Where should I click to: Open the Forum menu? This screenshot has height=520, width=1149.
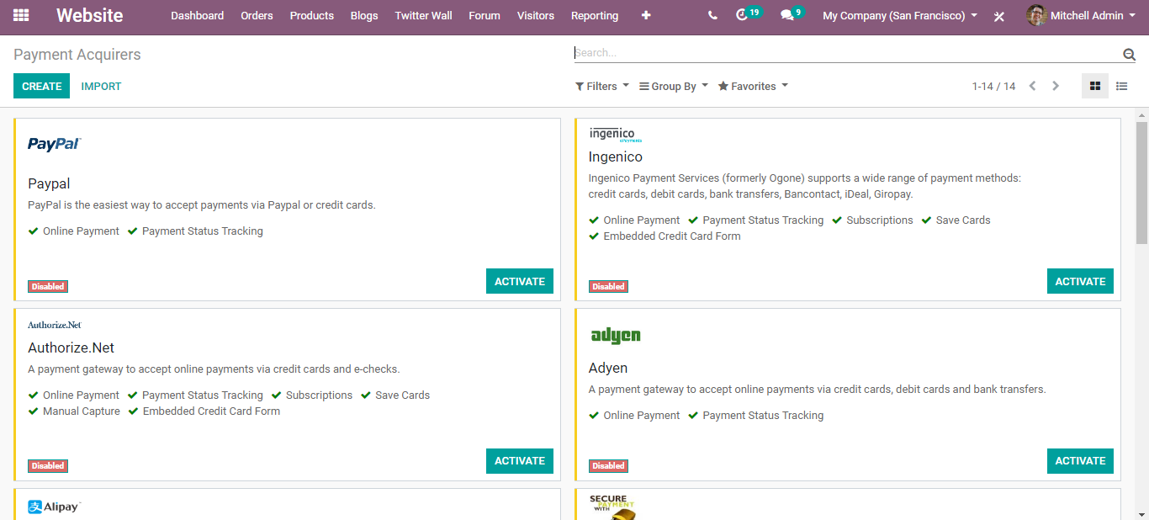point(484,15)
